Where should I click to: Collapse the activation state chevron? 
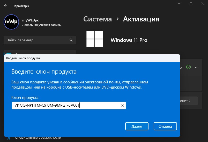click(x=196, y=67)
